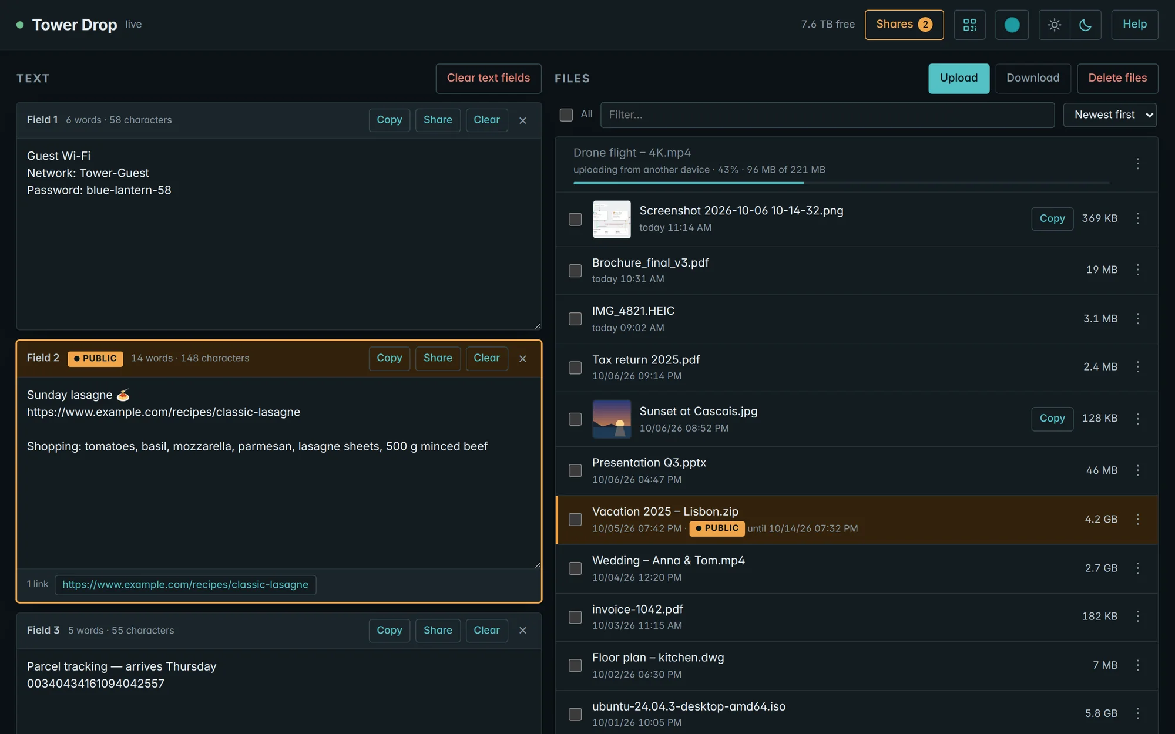
Task: Open options menu for Floor plan kitchen.dwg
Action: (1138, 665)
